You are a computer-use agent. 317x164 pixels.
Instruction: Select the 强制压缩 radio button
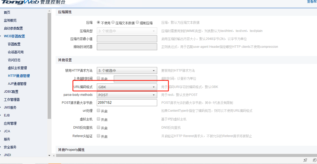137,23
